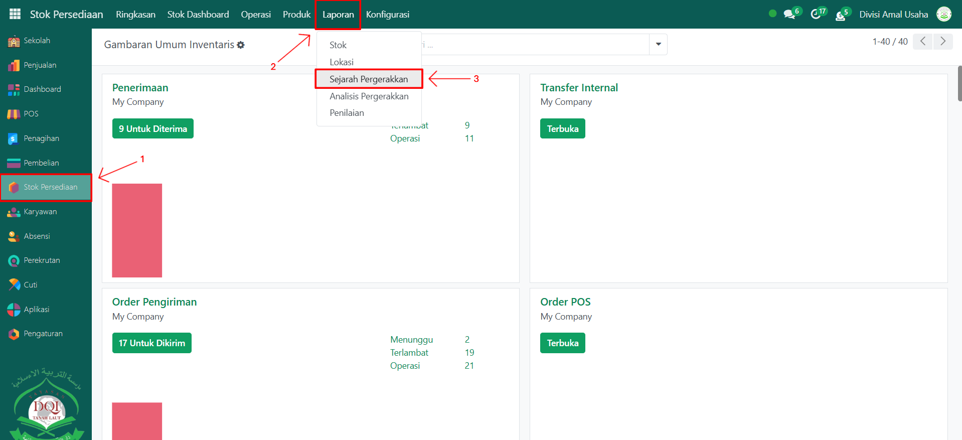962x440 pixels.
Task: Select Penilaian in the dropdown
Action: pyautogui.click(x=347, y=113)
